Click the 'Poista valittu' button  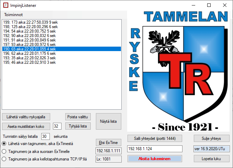(x=78, y=117)
